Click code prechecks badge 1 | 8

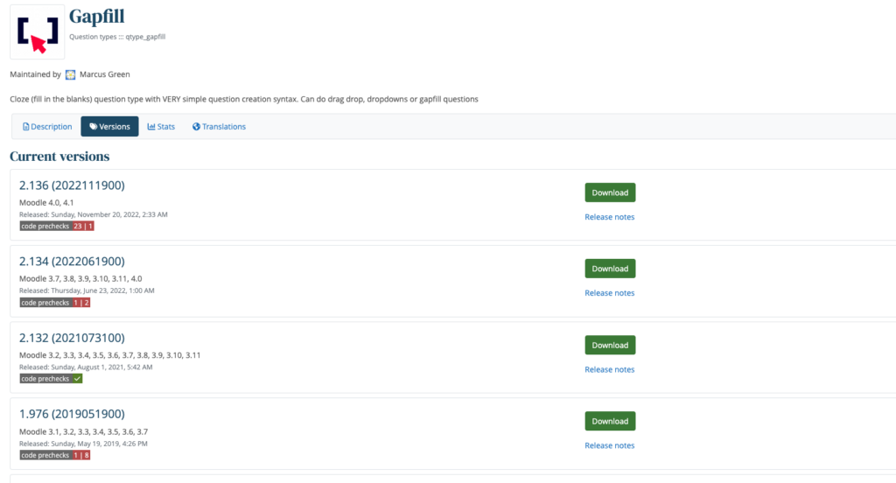[55, 456]
